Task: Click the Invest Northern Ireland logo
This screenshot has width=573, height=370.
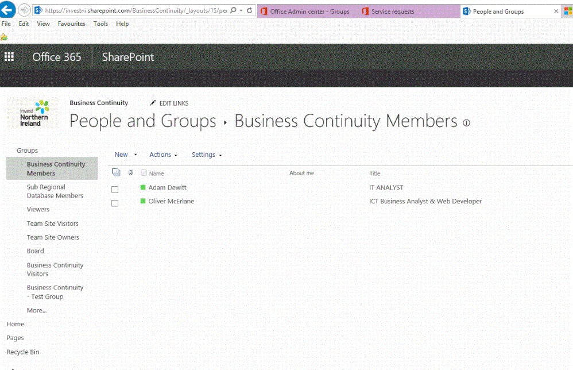Action: [x=33, y=113]
